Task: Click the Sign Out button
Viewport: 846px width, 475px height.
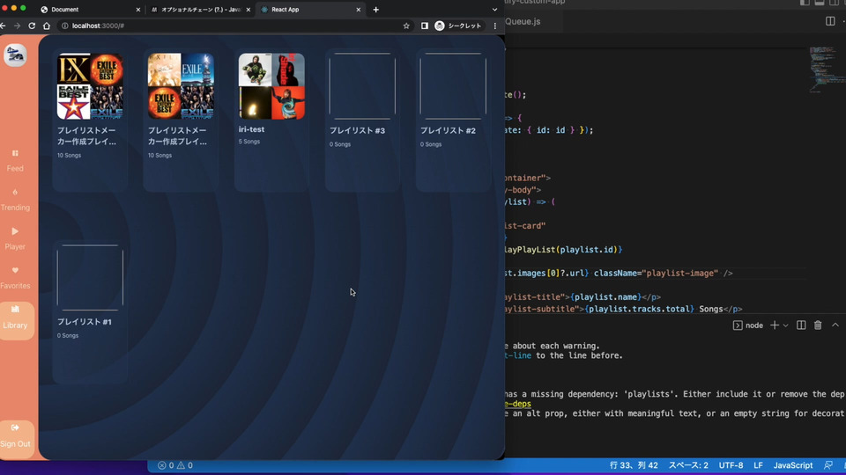Action: click(x=15, y=435)
